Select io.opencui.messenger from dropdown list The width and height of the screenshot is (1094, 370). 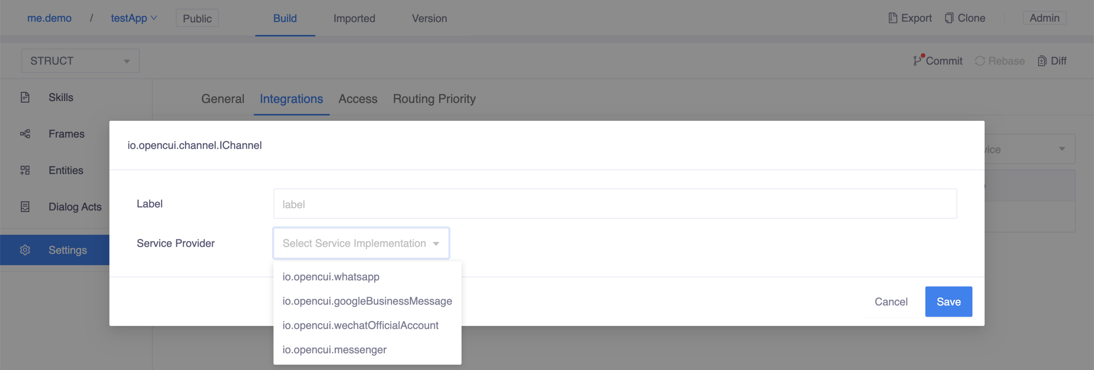334,349
